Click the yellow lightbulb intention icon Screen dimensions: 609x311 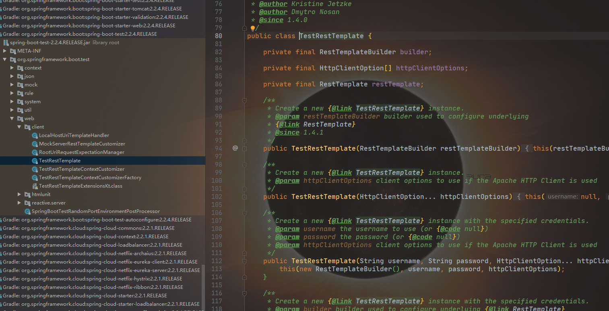click(x=253, y=28)
